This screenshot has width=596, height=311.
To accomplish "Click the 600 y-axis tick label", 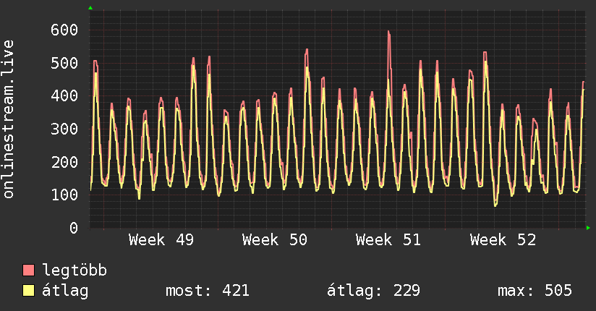I will click(x=64, y=30).
